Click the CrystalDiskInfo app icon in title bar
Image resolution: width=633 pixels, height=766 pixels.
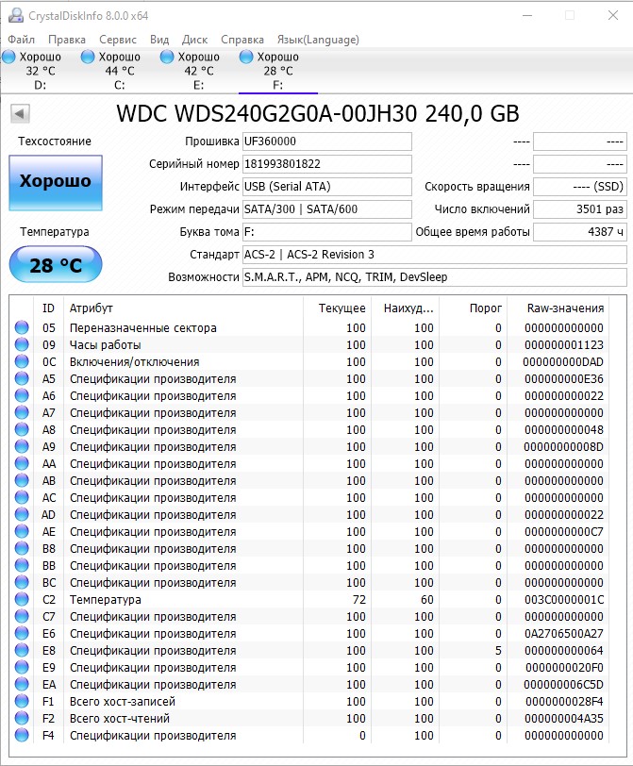pyautogui.click(x=12, y=15)
